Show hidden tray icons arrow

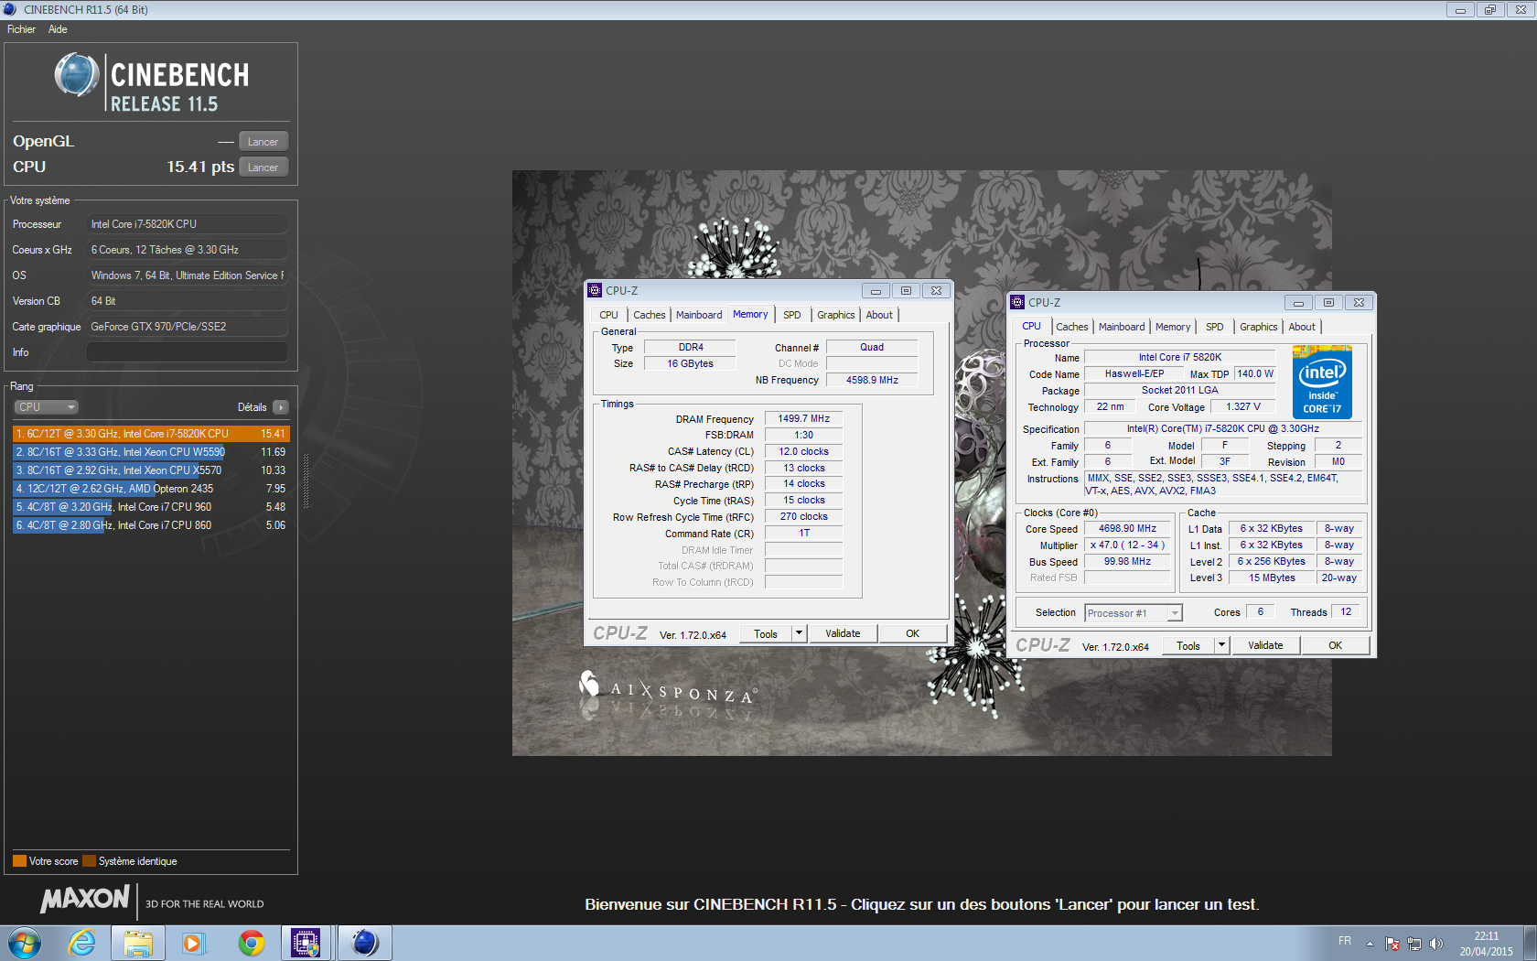[x=1370, y=944]
